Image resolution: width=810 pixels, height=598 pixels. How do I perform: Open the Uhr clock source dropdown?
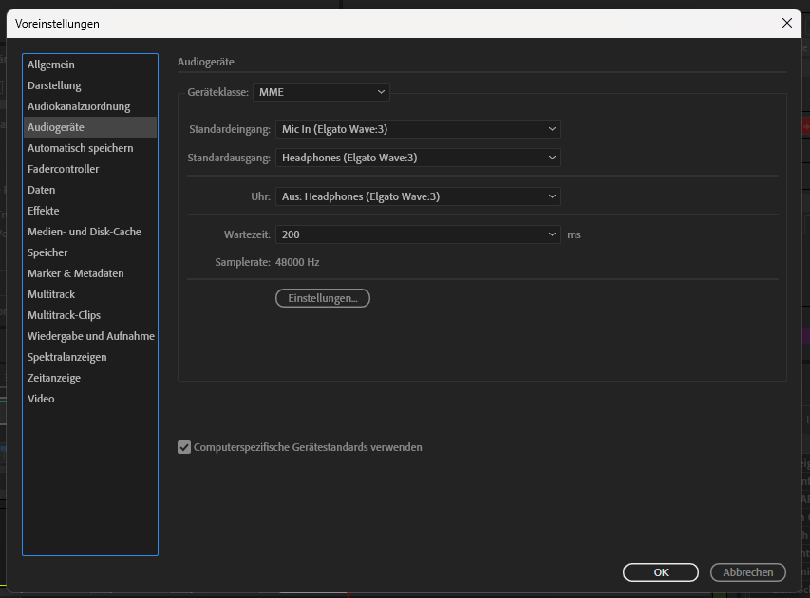pos(418,196)
